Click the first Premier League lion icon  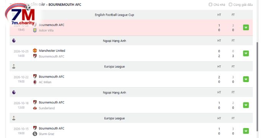point(14,41)
